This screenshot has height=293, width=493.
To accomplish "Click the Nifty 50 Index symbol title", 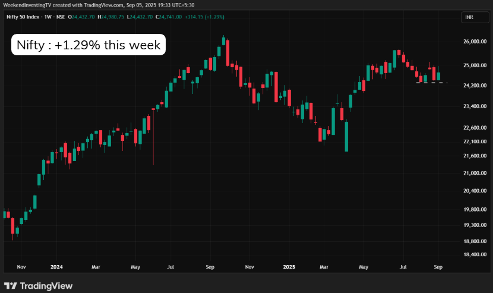I will (x=23, y=17).
